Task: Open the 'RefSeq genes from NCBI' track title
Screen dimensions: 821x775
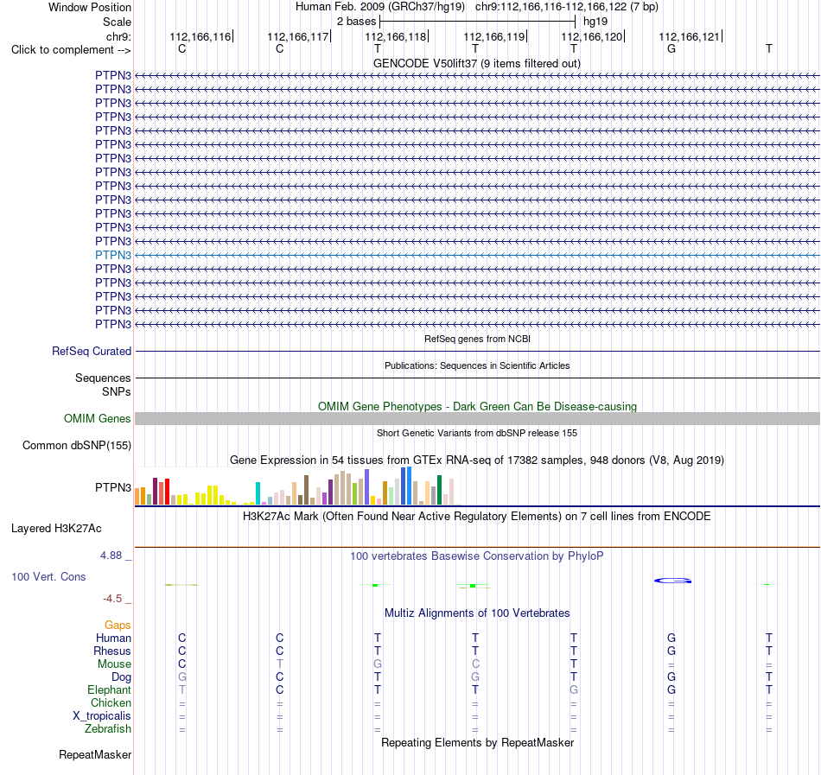Action: 477,339
